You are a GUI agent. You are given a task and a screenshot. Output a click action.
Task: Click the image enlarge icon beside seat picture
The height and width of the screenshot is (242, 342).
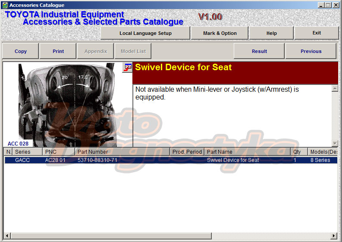127,67
